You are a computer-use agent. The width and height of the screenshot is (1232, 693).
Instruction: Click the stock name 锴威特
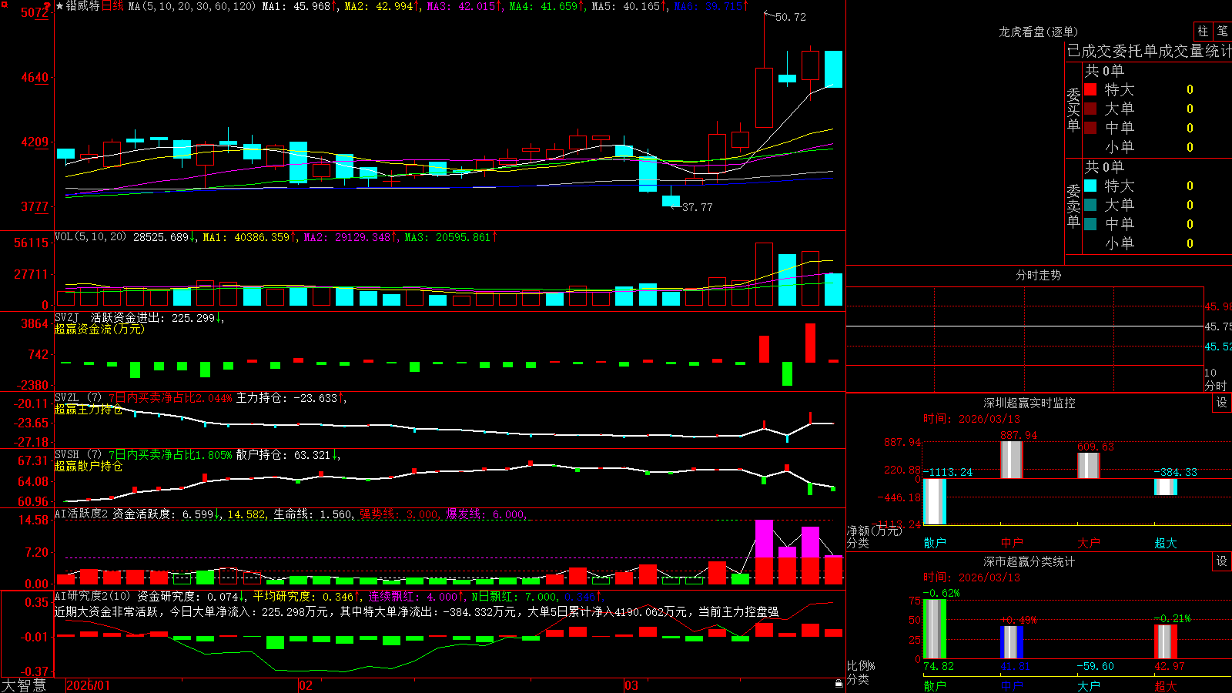[x=82, y=6]
